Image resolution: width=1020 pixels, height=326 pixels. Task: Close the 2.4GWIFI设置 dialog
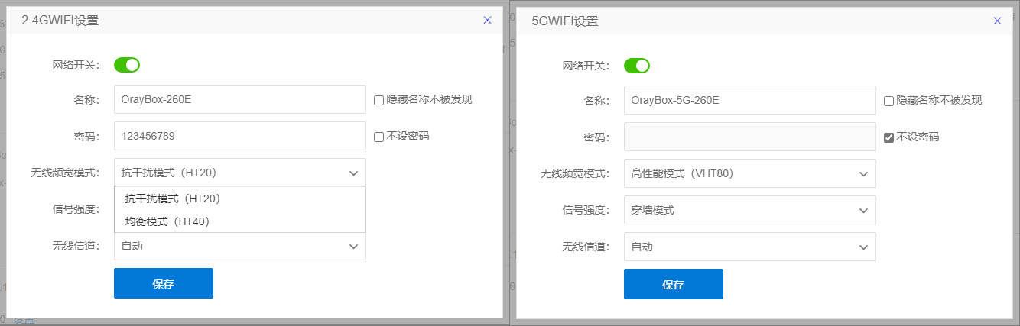(x=487, y=21)
